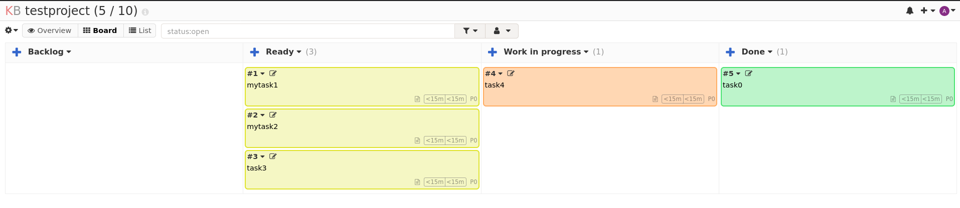
Task: Open the edit icon on task #1
Action: 273,73
